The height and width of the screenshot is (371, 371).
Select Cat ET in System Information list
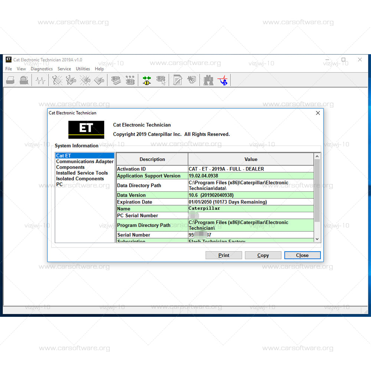coord(85,155)
